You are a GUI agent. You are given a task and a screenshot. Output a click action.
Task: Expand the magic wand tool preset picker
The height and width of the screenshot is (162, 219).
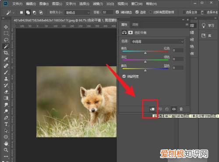10,13
